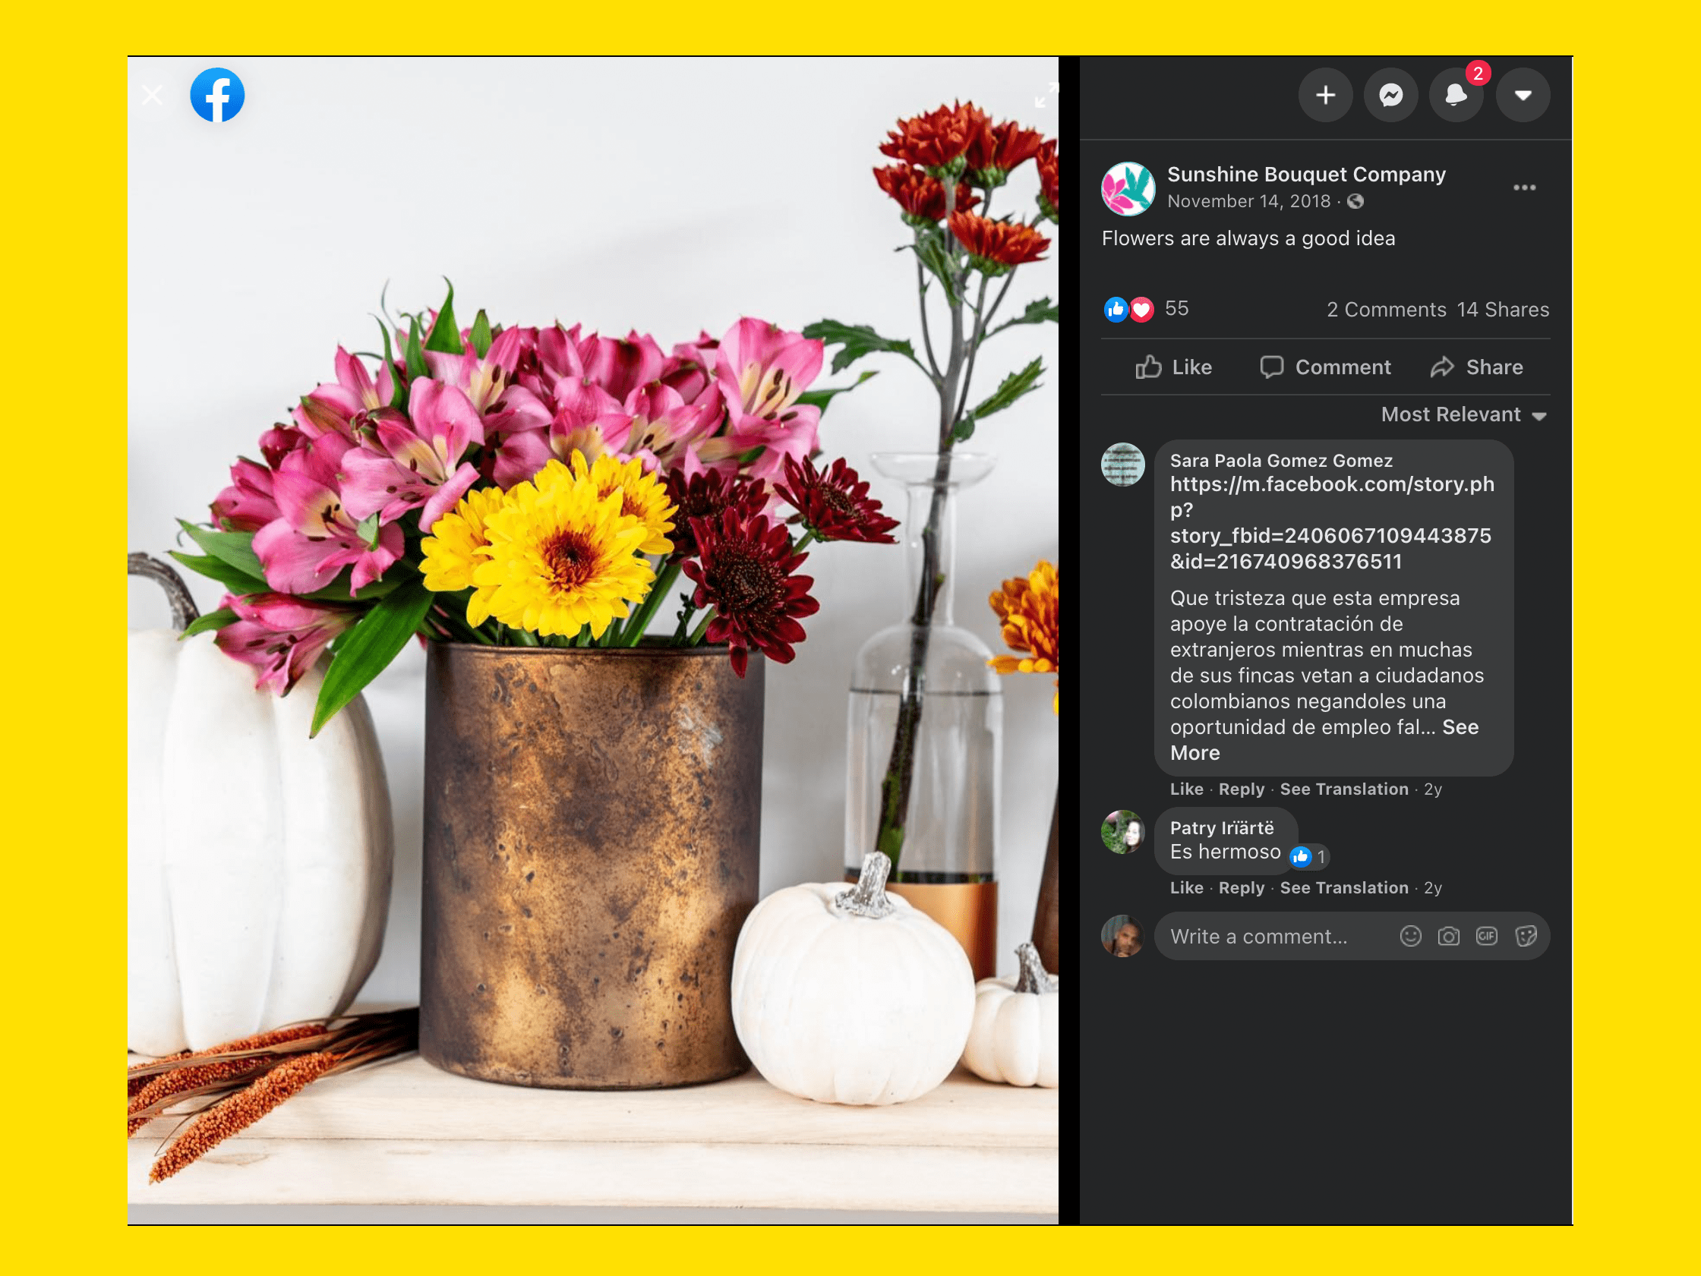Like Patry Iriarte's comment
This screenshot has width=1701, height=1276.
pyautogui.click(x=1186, y=888)
